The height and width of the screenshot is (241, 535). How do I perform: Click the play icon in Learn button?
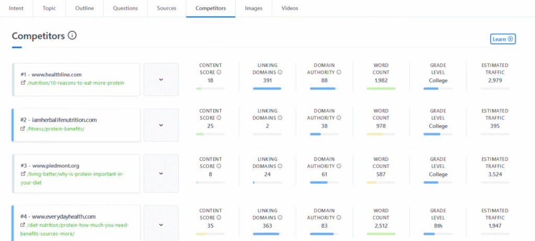click(510, 39)
